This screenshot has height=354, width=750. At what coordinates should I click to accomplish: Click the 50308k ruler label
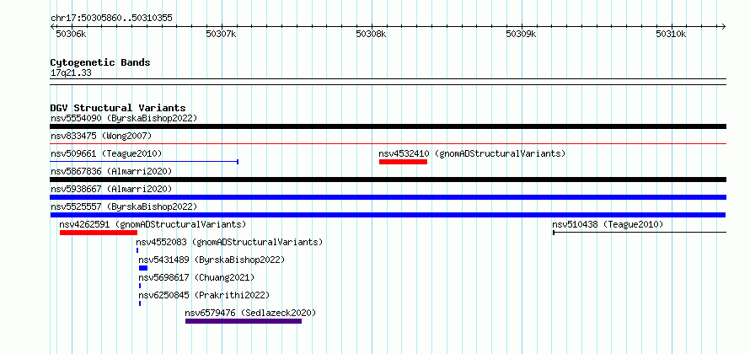pyautogui.click(x=371, y=34)
